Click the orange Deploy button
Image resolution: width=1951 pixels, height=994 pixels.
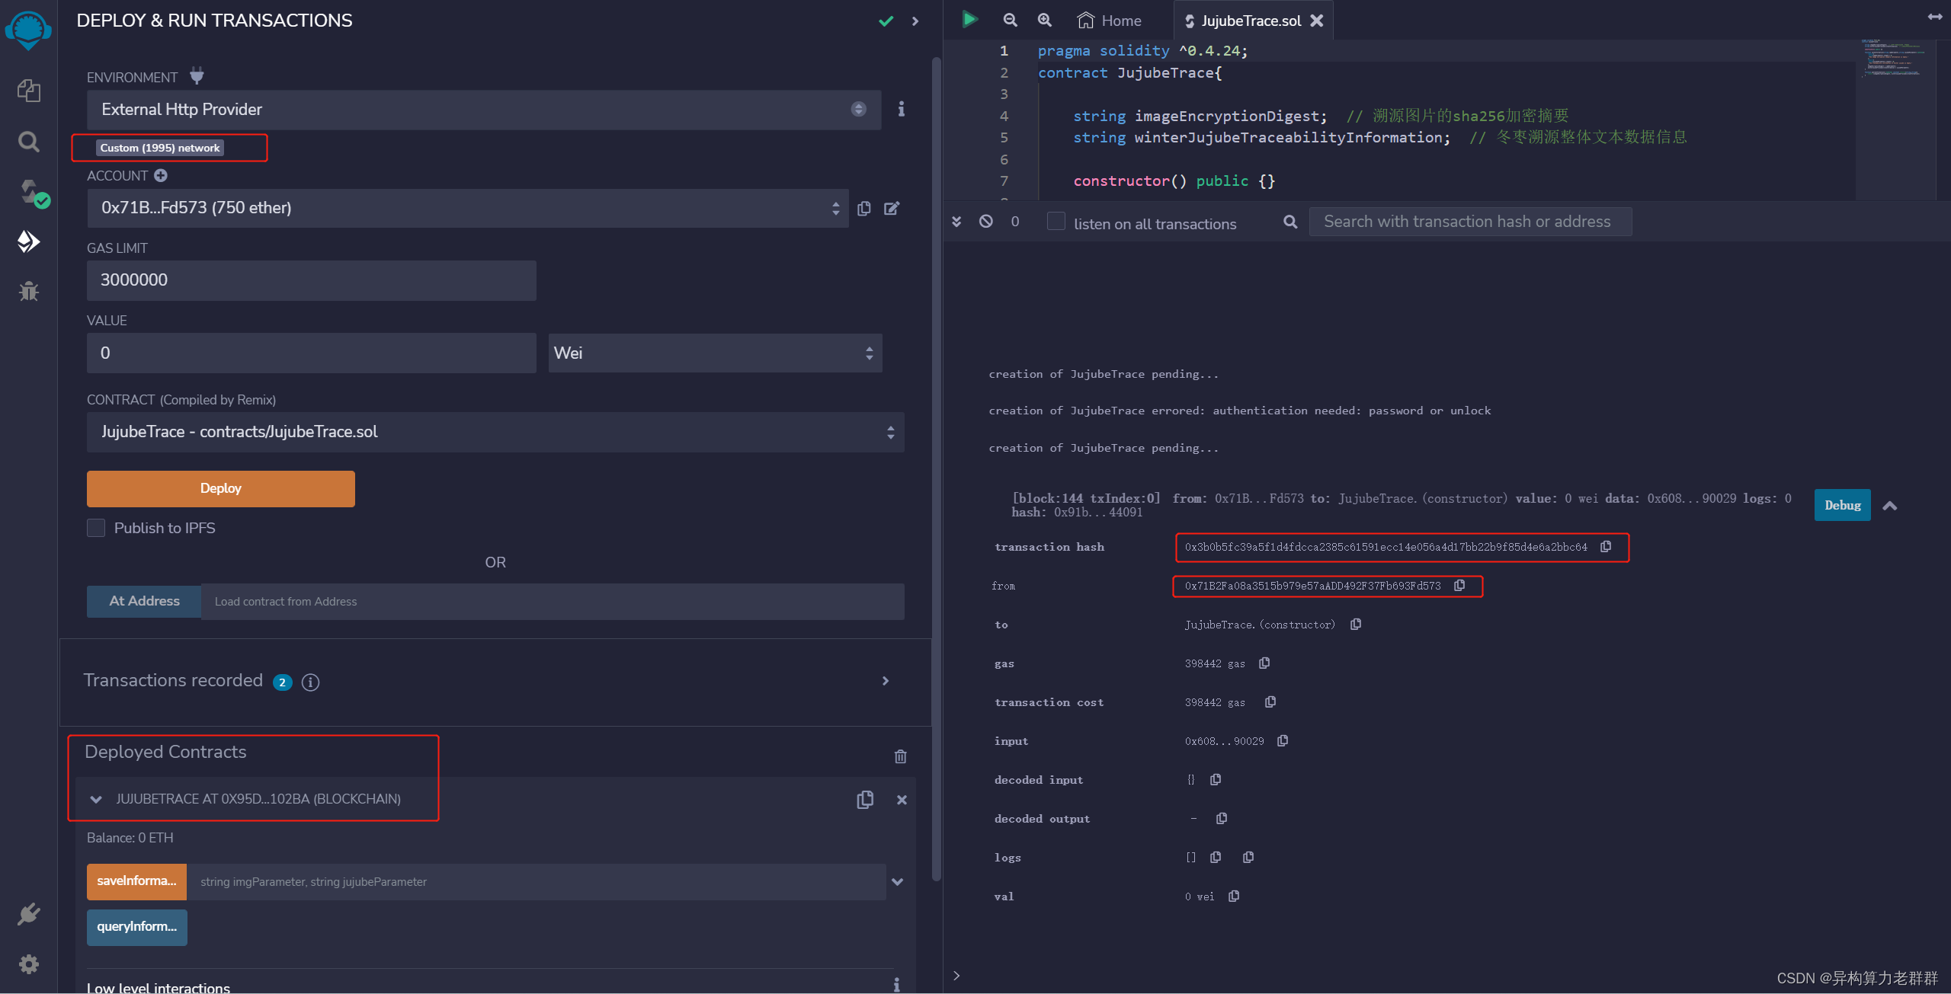tap(221, 488)
